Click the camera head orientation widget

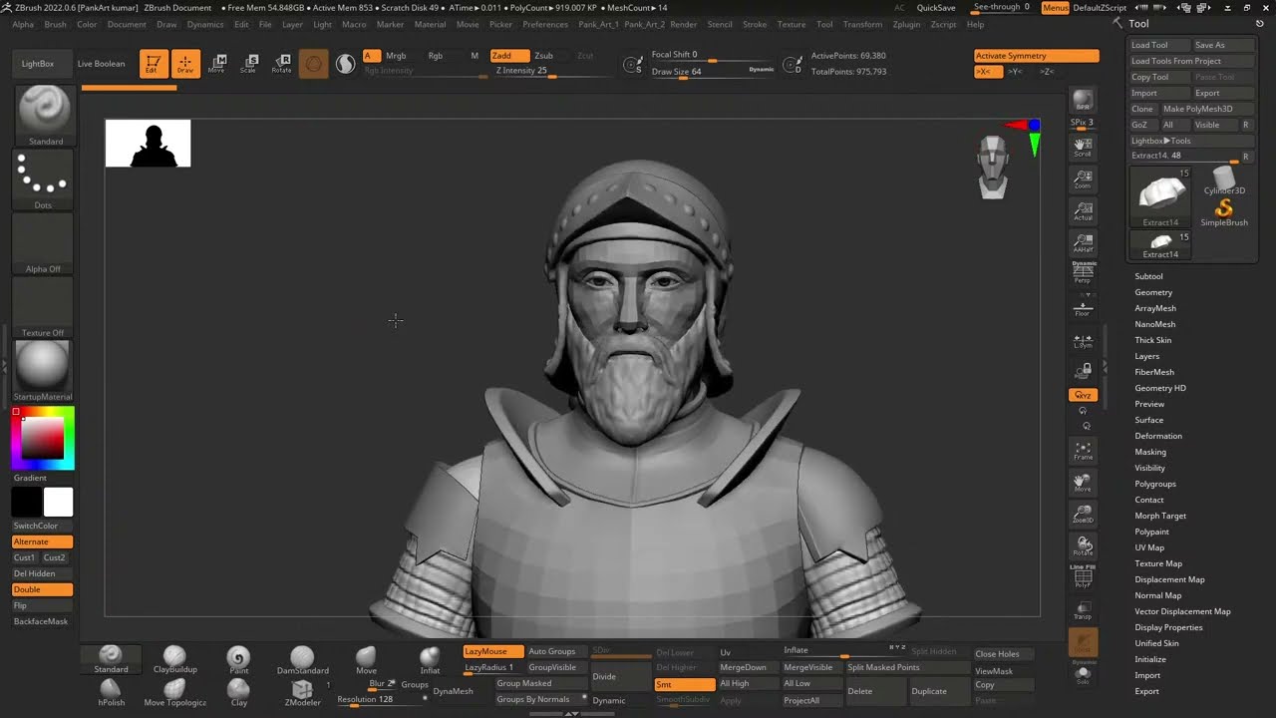pyautogui.click(x=993, y=168)
